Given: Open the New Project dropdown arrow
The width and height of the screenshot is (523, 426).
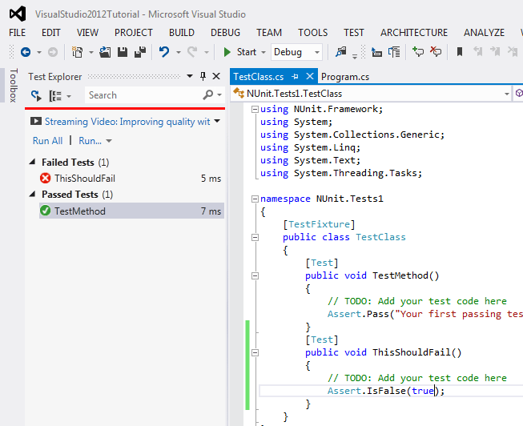Looking at the screenshot, I should tap(91, 52).
